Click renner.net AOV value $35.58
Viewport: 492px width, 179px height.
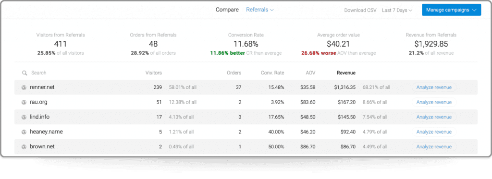308,87
